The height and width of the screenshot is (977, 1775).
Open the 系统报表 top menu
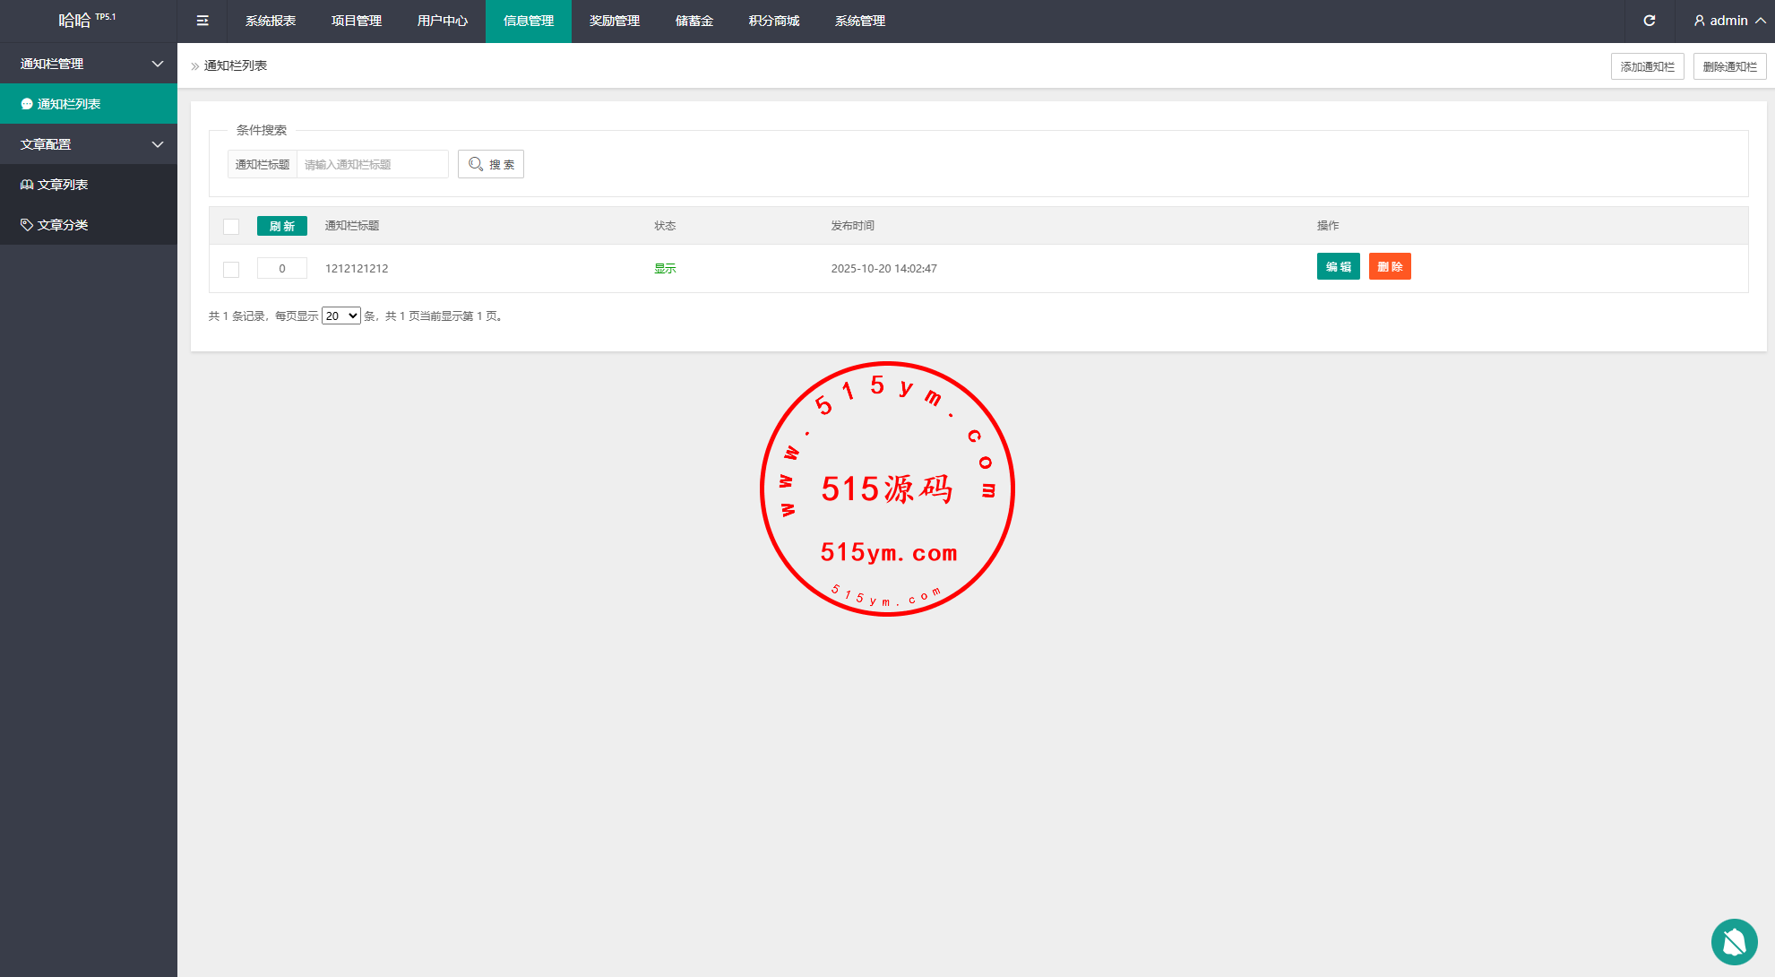point(271,21)
